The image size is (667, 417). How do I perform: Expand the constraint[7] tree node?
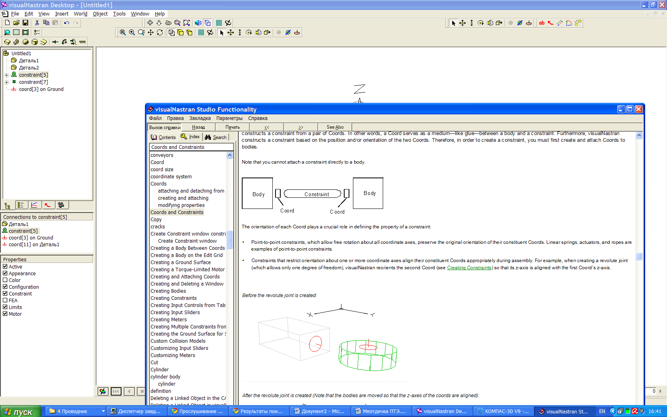(x=6, y=82)
